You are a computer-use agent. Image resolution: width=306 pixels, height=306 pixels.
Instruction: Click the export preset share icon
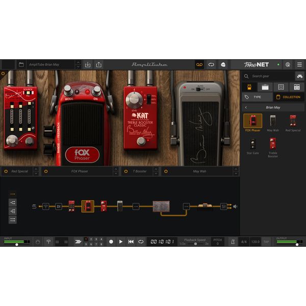coord(99,65)
